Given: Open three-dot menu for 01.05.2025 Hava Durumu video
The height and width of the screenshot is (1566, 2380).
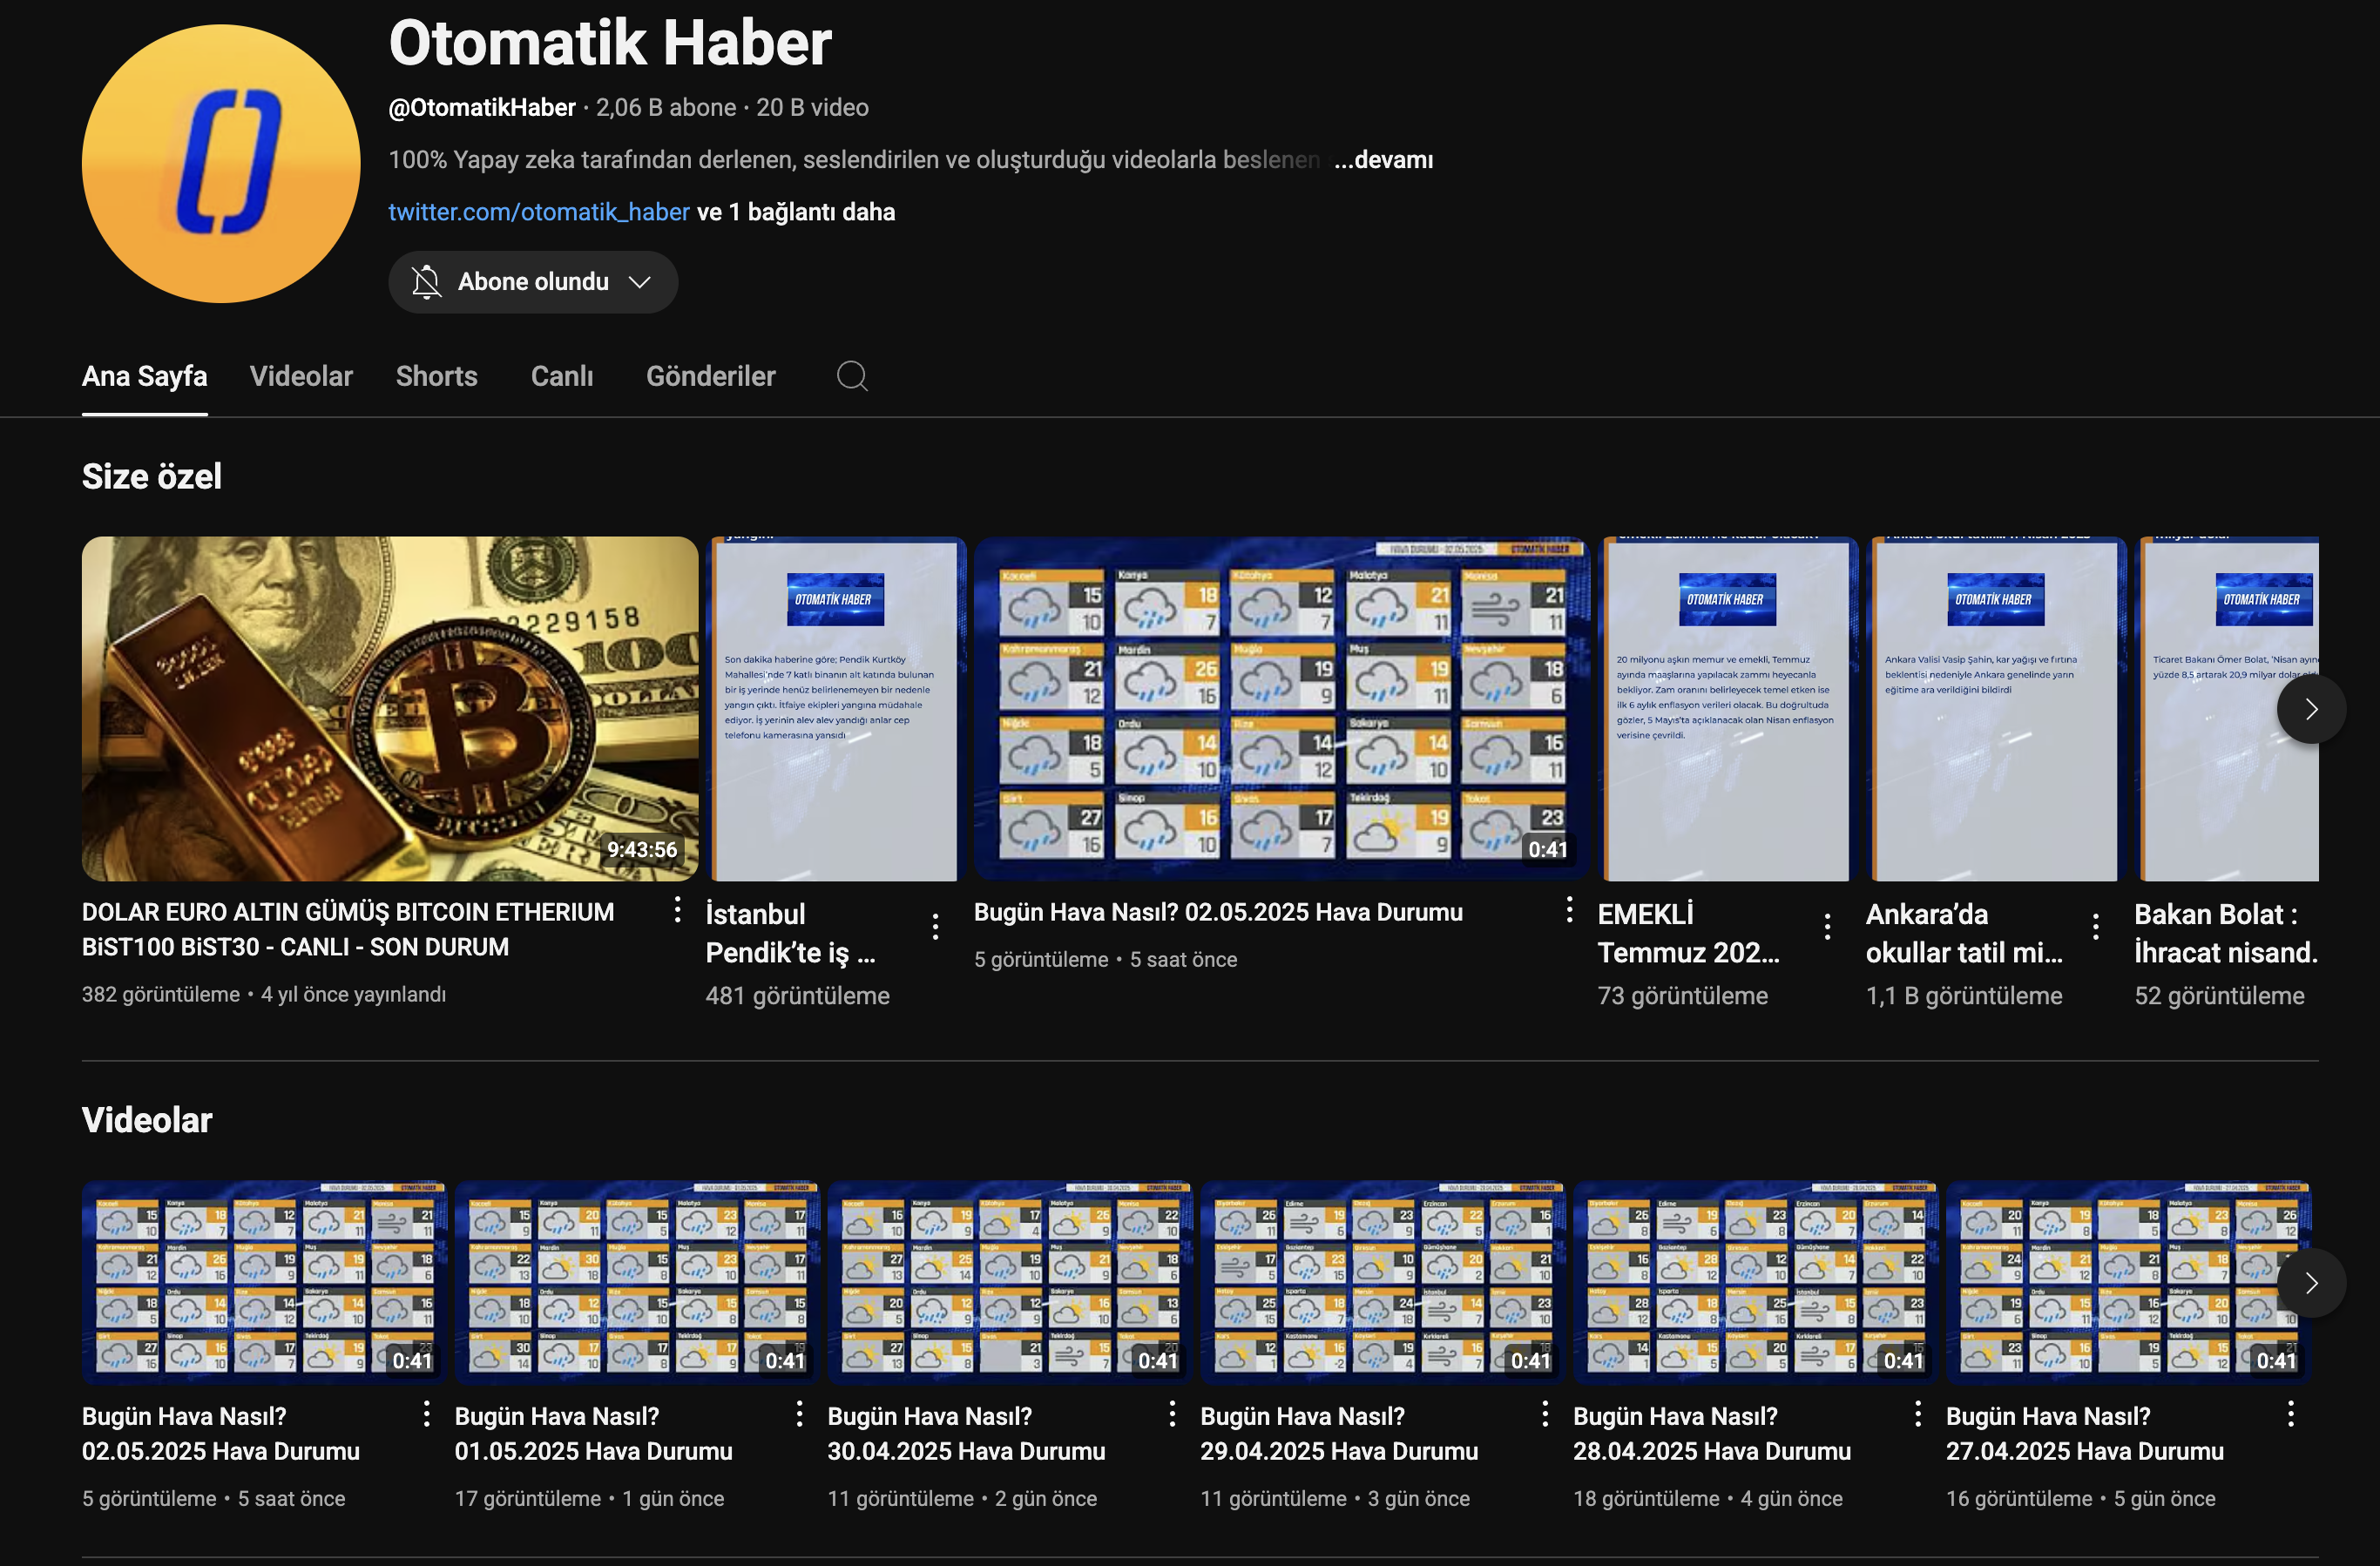Looking at the screenshot, I should [x=799, y=1413].
